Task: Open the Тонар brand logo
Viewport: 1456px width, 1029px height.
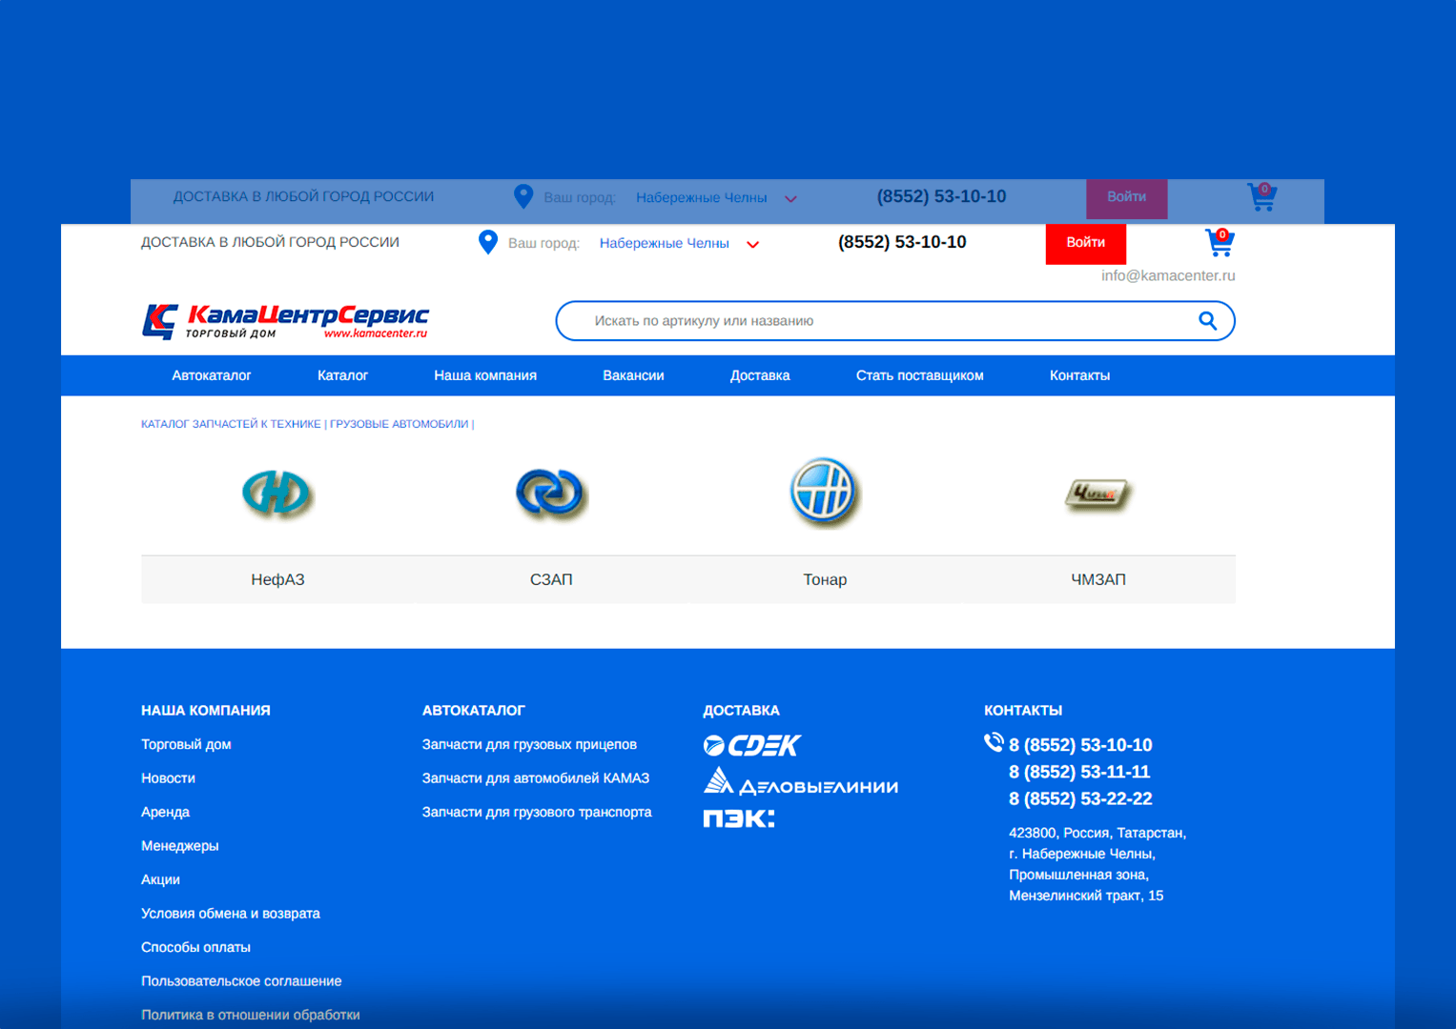Action: coord(825,493)
